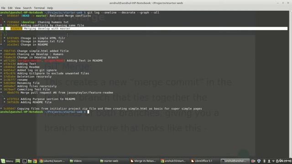
Task: Switch to the starter-web folder window
Action: tap(109, 161)
